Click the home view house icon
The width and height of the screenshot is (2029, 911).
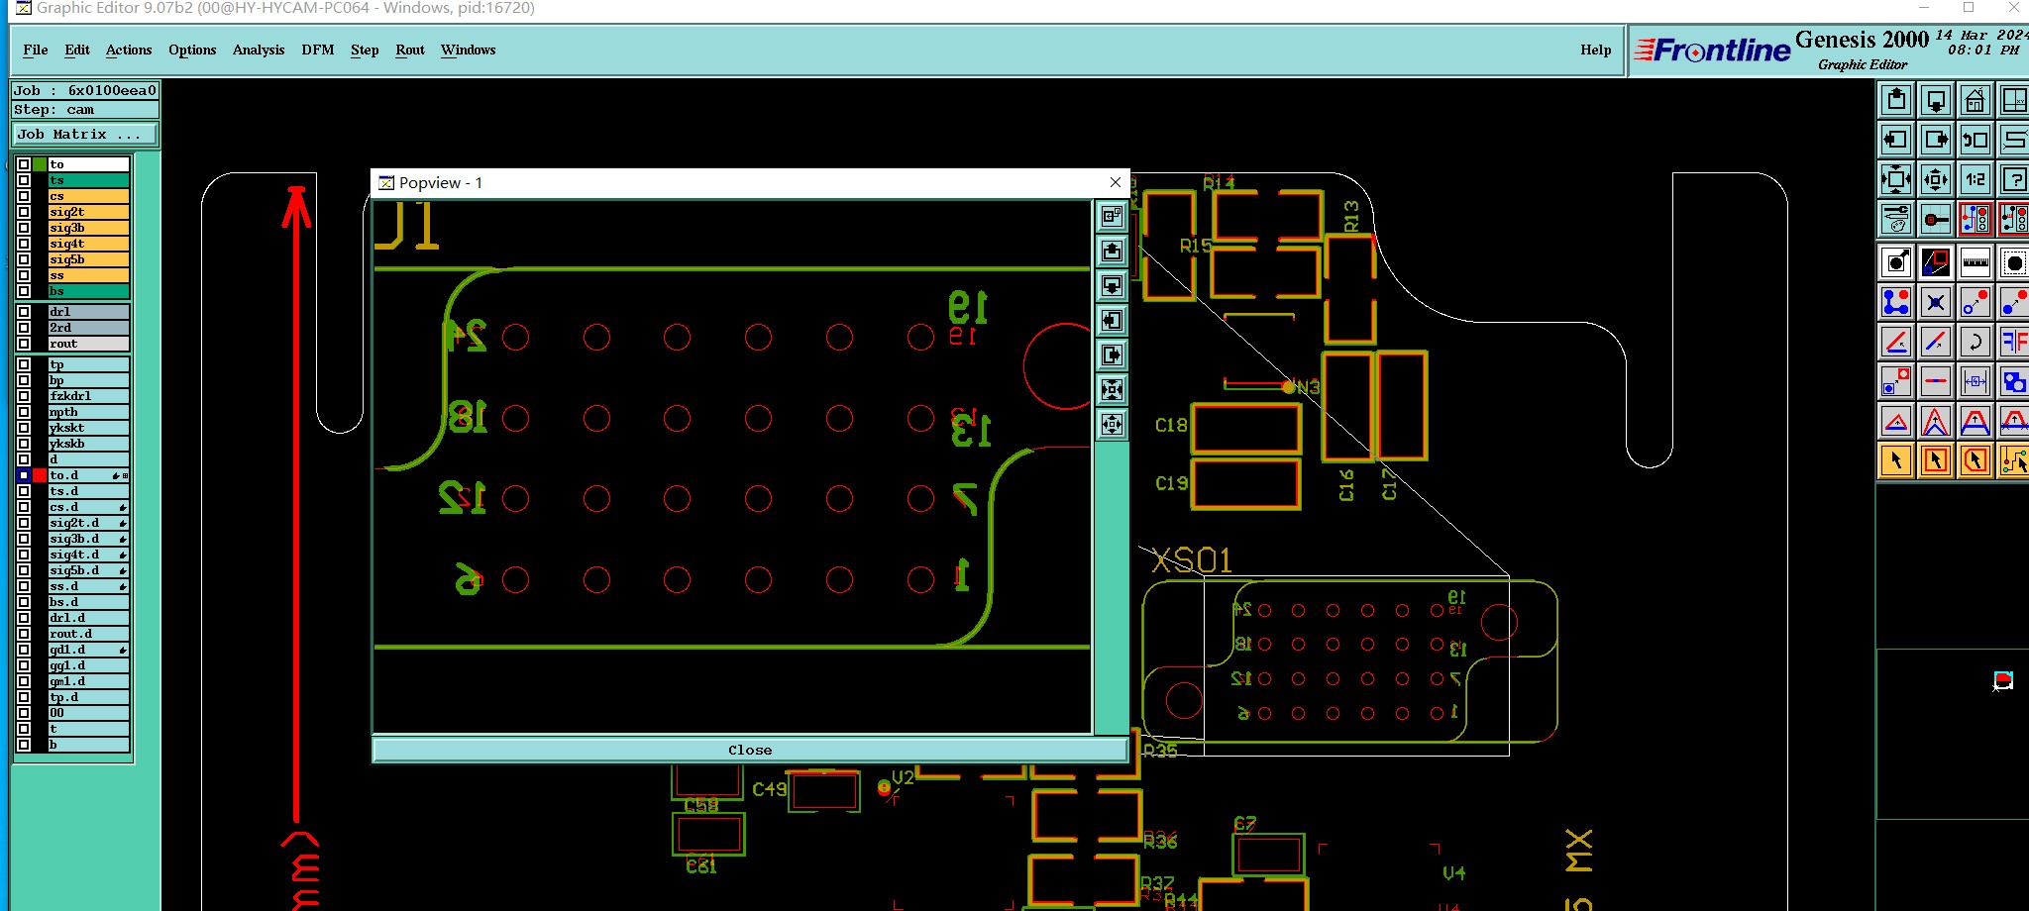[1976, 100]
